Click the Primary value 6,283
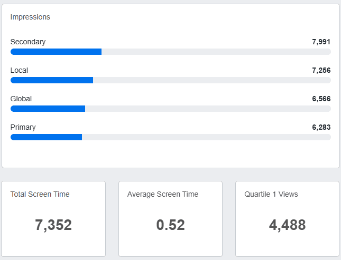 321,127
